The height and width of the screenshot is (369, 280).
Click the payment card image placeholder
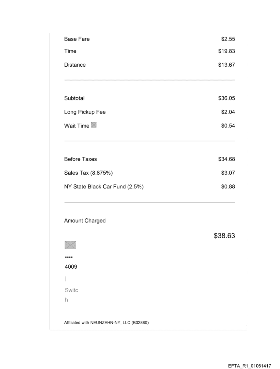coord(70,245)
